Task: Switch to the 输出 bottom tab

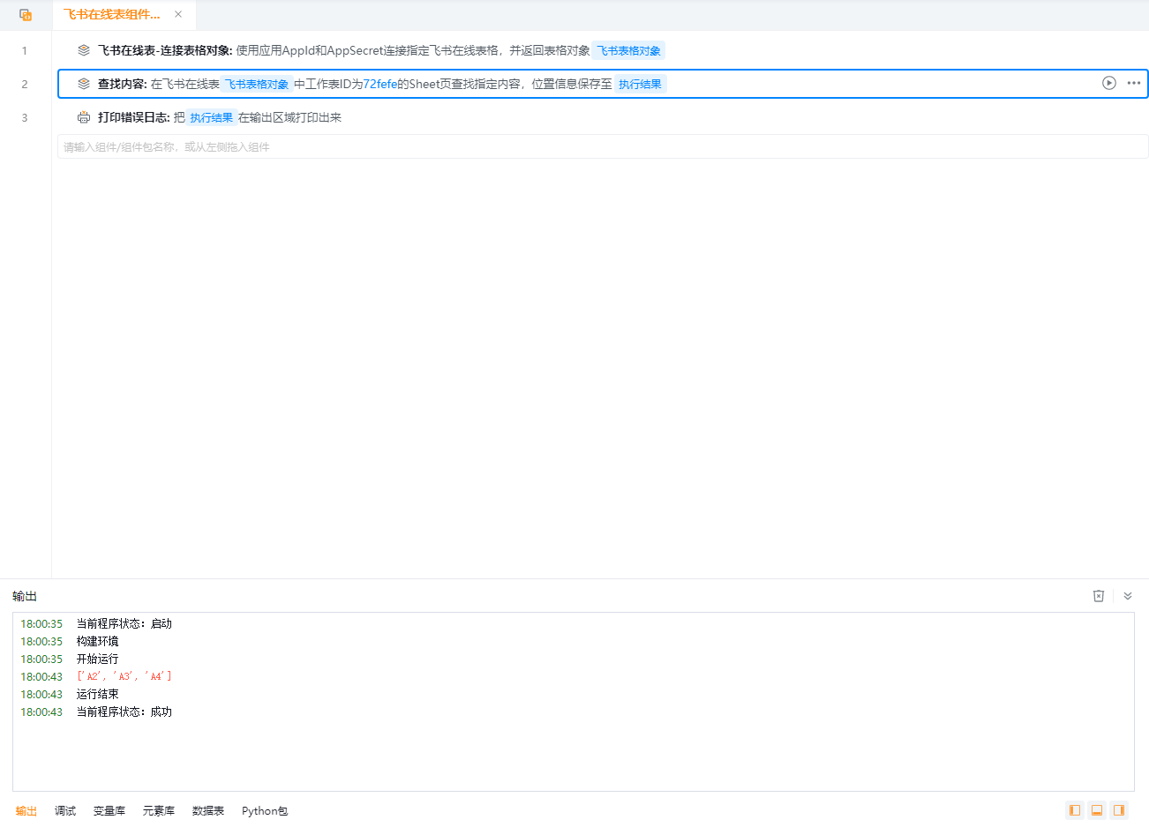Action: click(26, 811)
